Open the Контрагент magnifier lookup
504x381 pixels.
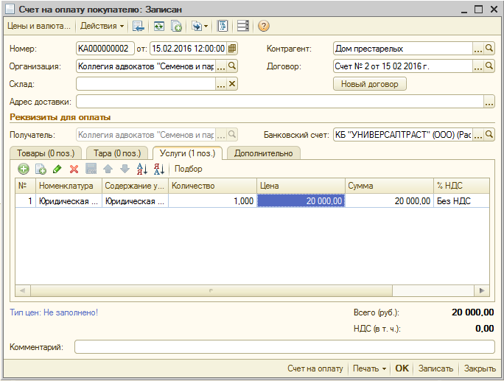(x=489, y=49)
